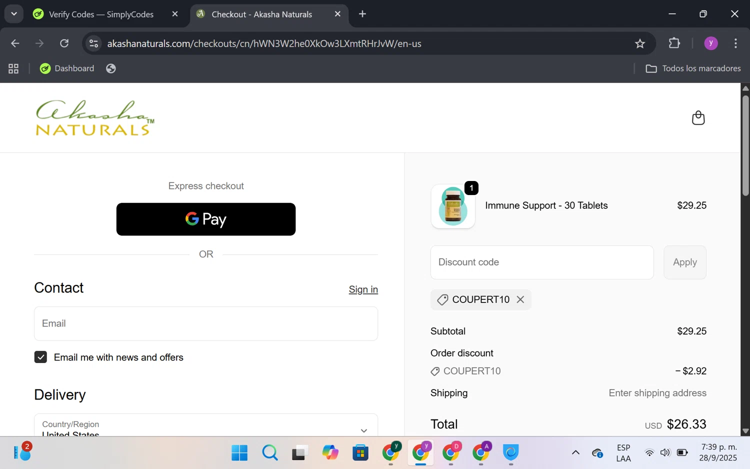Image resolution: width=750 pixels, height=469 pixels.
Task: Click the Immune Support product thumbnail
Action: pyautogui.click(x=453, y=206)
